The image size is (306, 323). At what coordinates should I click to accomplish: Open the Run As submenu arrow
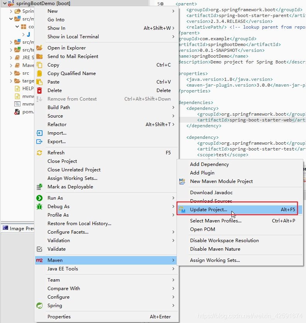tap(173, 198)
